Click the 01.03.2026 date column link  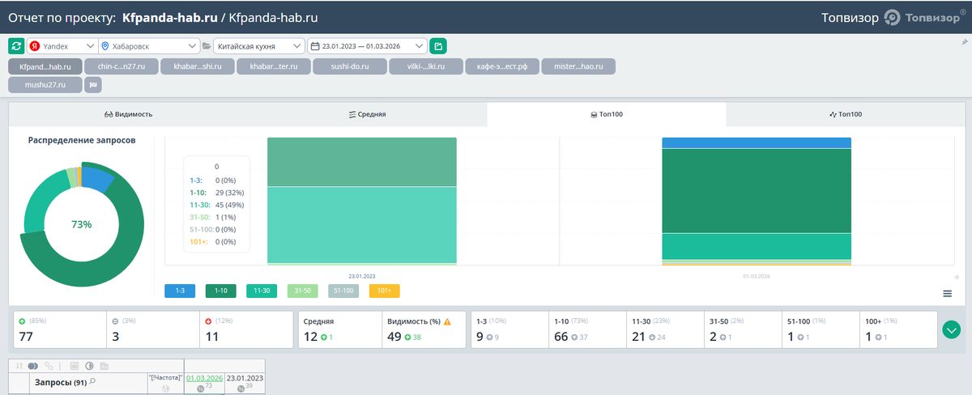pyautogui.click(x=204, y=378)
